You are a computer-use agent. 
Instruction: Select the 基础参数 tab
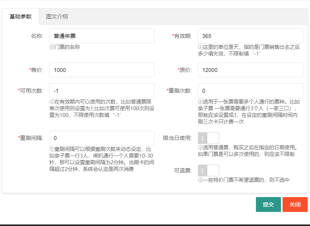click(x=21, y=16)
